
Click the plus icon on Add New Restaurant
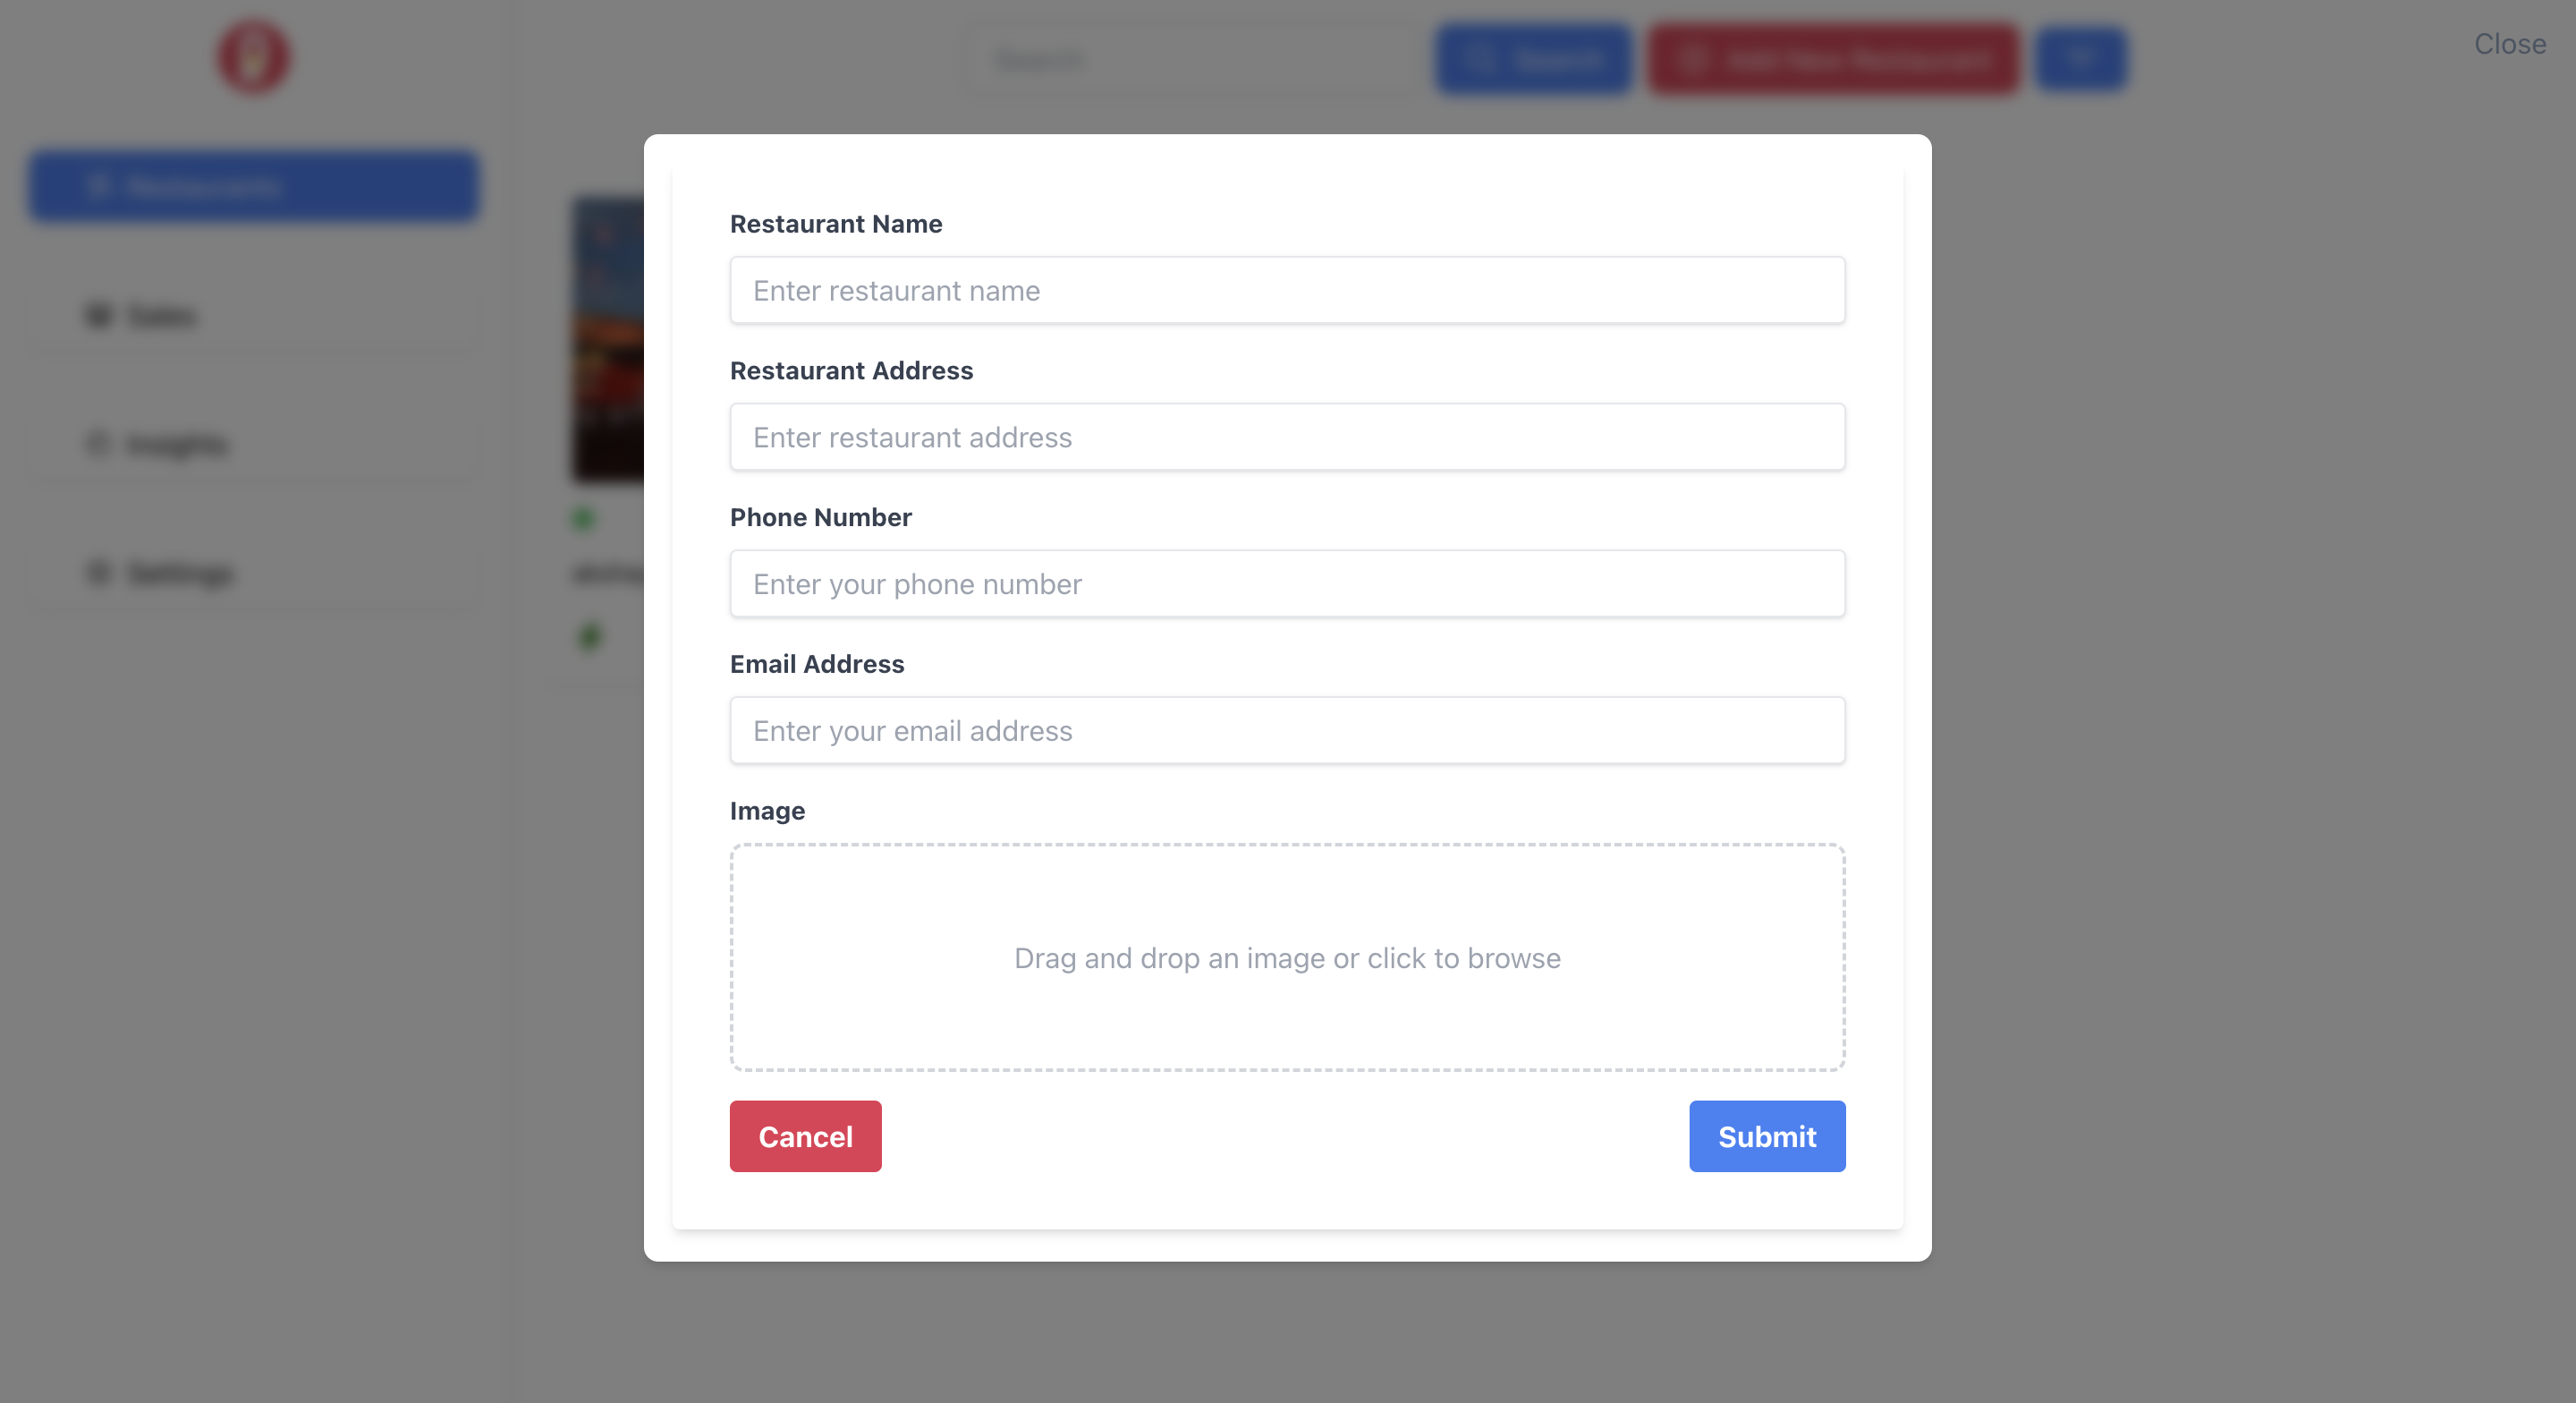point(1692,59)
